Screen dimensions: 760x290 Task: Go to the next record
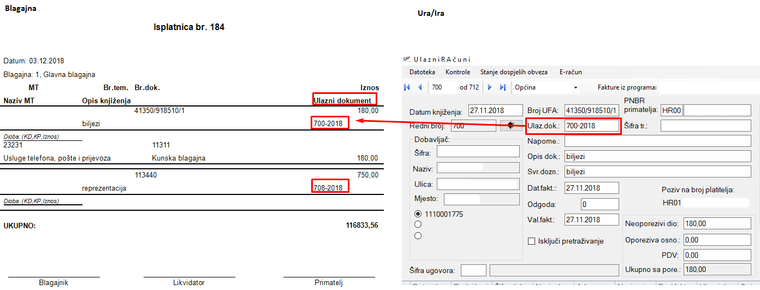click(490, 87)
